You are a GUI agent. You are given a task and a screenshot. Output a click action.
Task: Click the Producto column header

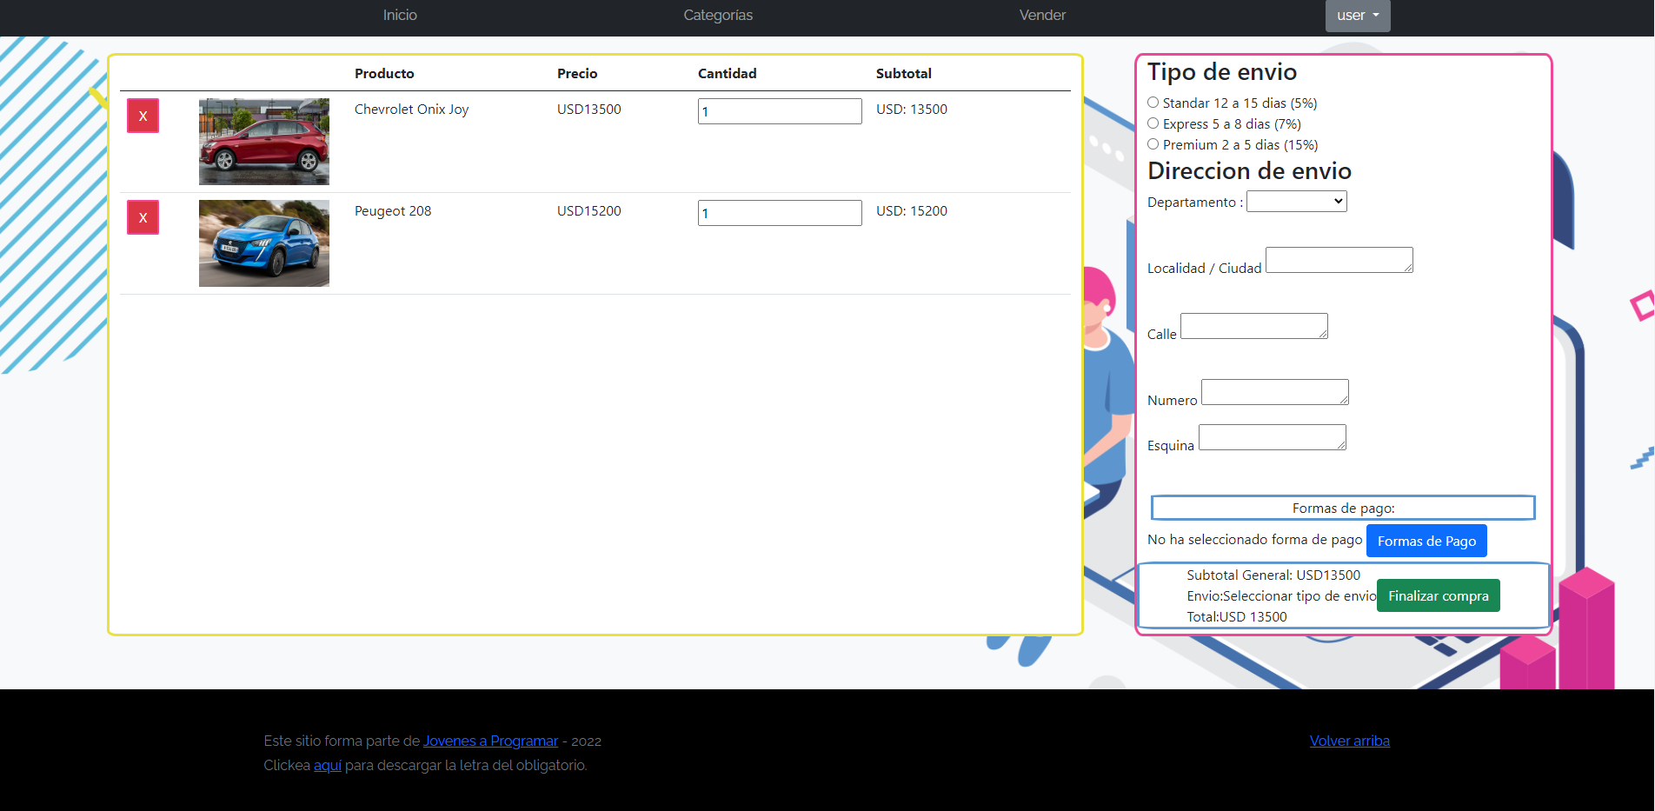[384, 73]
